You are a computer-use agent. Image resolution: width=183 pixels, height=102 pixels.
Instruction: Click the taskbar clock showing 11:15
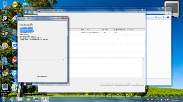[x=175, y=99]
